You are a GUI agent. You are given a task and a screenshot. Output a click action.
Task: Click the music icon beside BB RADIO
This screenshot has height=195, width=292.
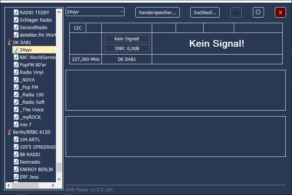(16, 154)
